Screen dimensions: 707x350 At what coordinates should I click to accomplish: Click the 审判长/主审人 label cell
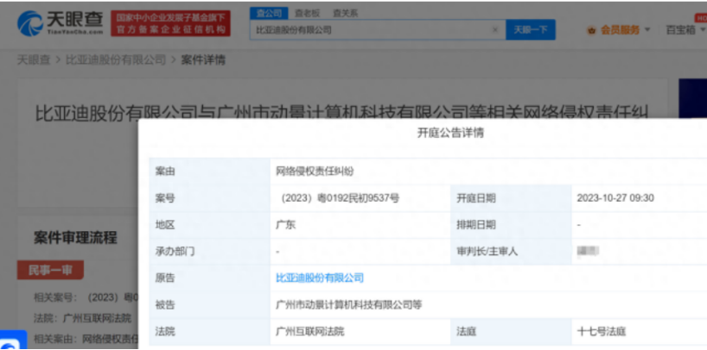click(511, 252)
